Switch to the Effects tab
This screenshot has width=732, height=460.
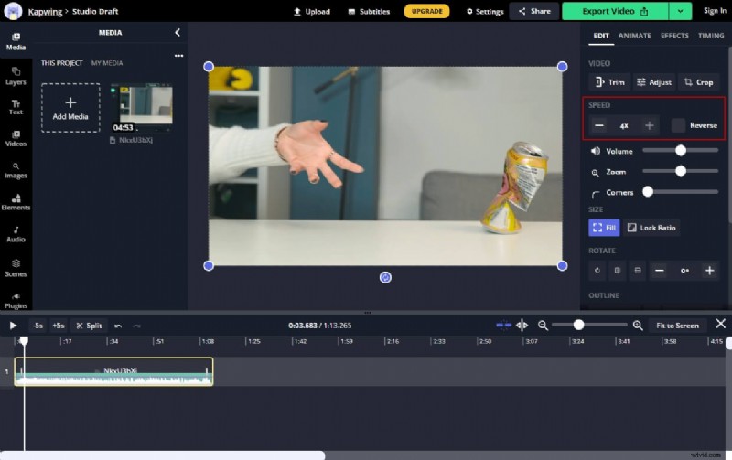674,36
